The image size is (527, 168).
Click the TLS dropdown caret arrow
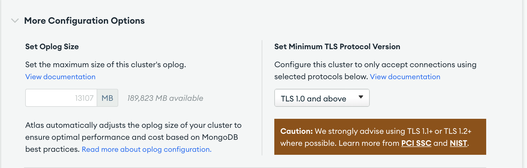click(x=361, y=97)
